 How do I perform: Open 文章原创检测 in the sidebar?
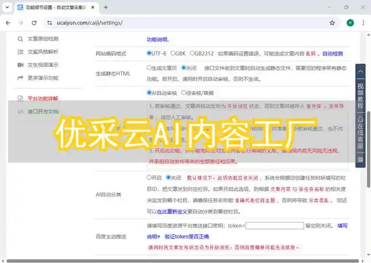(43, 39)
